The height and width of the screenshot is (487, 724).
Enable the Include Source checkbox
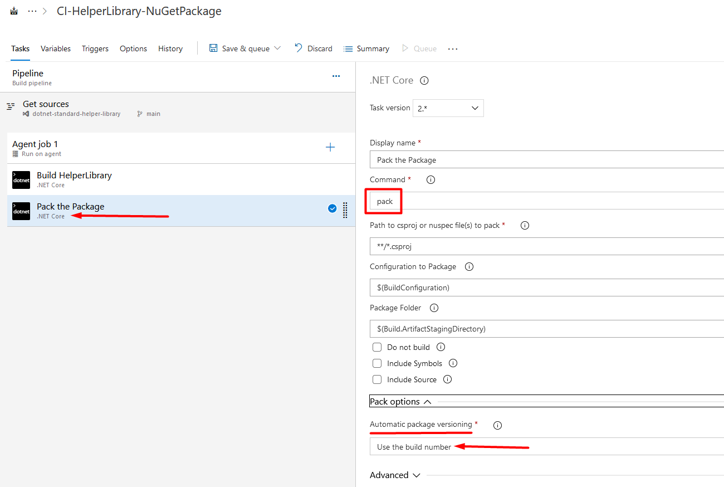click(x=377, y=379)
